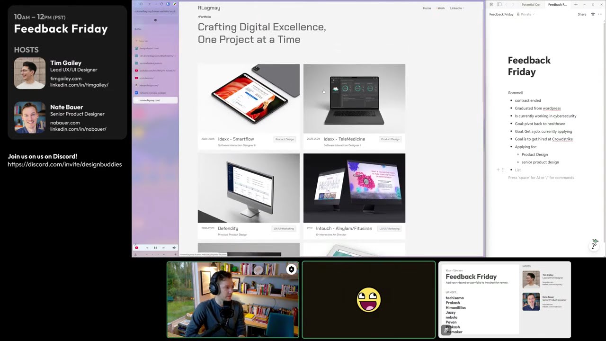The image size is (606, 341).
Task: Switch to the designshaped.com tab
Action: [155, 48]
